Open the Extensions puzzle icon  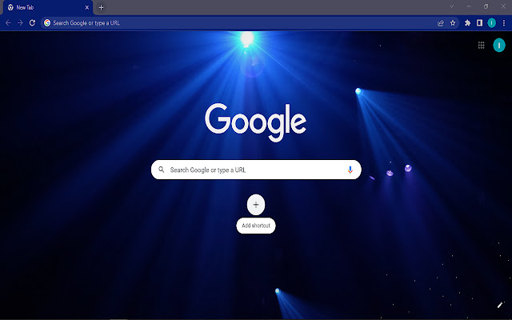point(467,23)
